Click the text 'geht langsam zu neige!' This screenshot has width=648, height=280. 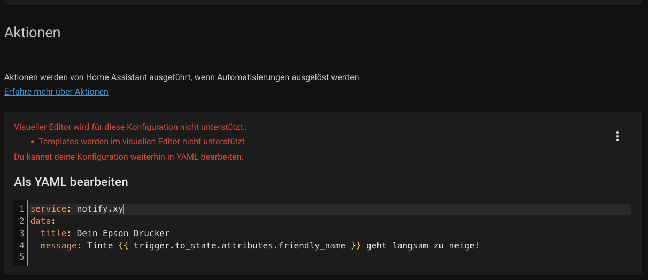[422, 246]
